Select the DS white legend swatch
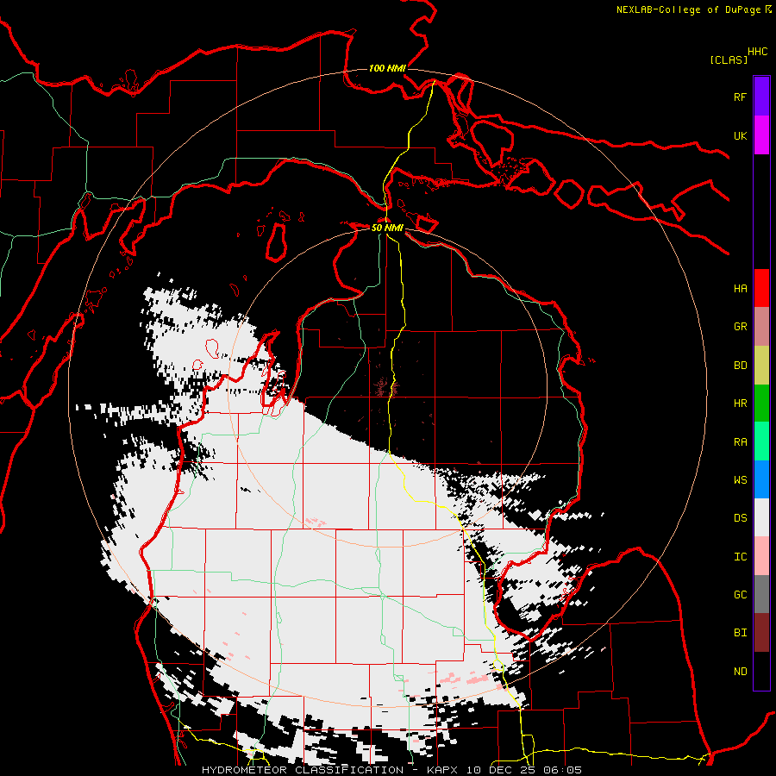 point(761,517)
